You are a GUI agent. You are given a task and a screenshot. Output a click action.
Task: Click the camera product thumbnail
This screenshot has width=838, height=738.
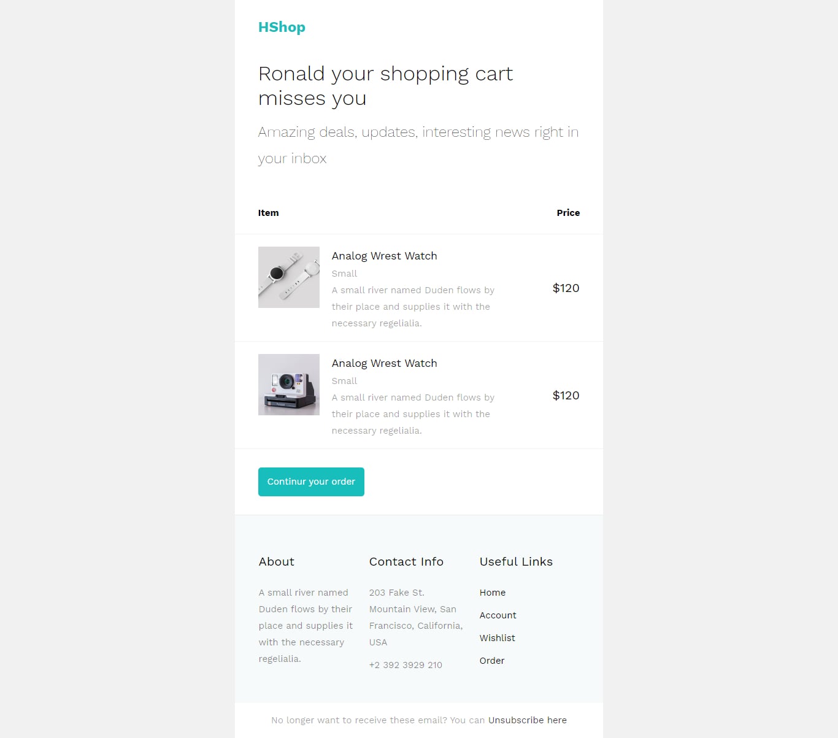tap(288, 384)
